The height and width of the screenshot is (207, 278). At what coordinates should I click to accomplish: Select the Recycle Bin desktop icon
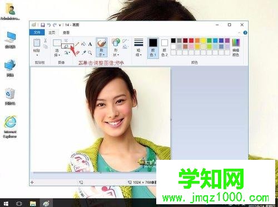(10, 97)
